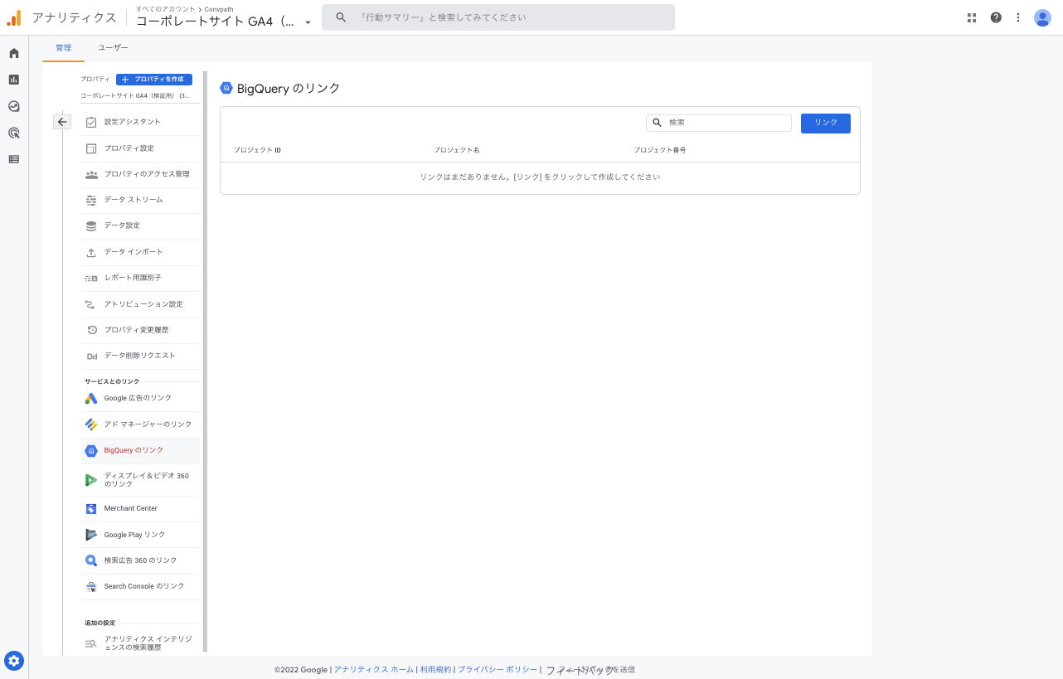
Task: Collapse the admin sidebar with the back arrow
Action: click(62, 122)
